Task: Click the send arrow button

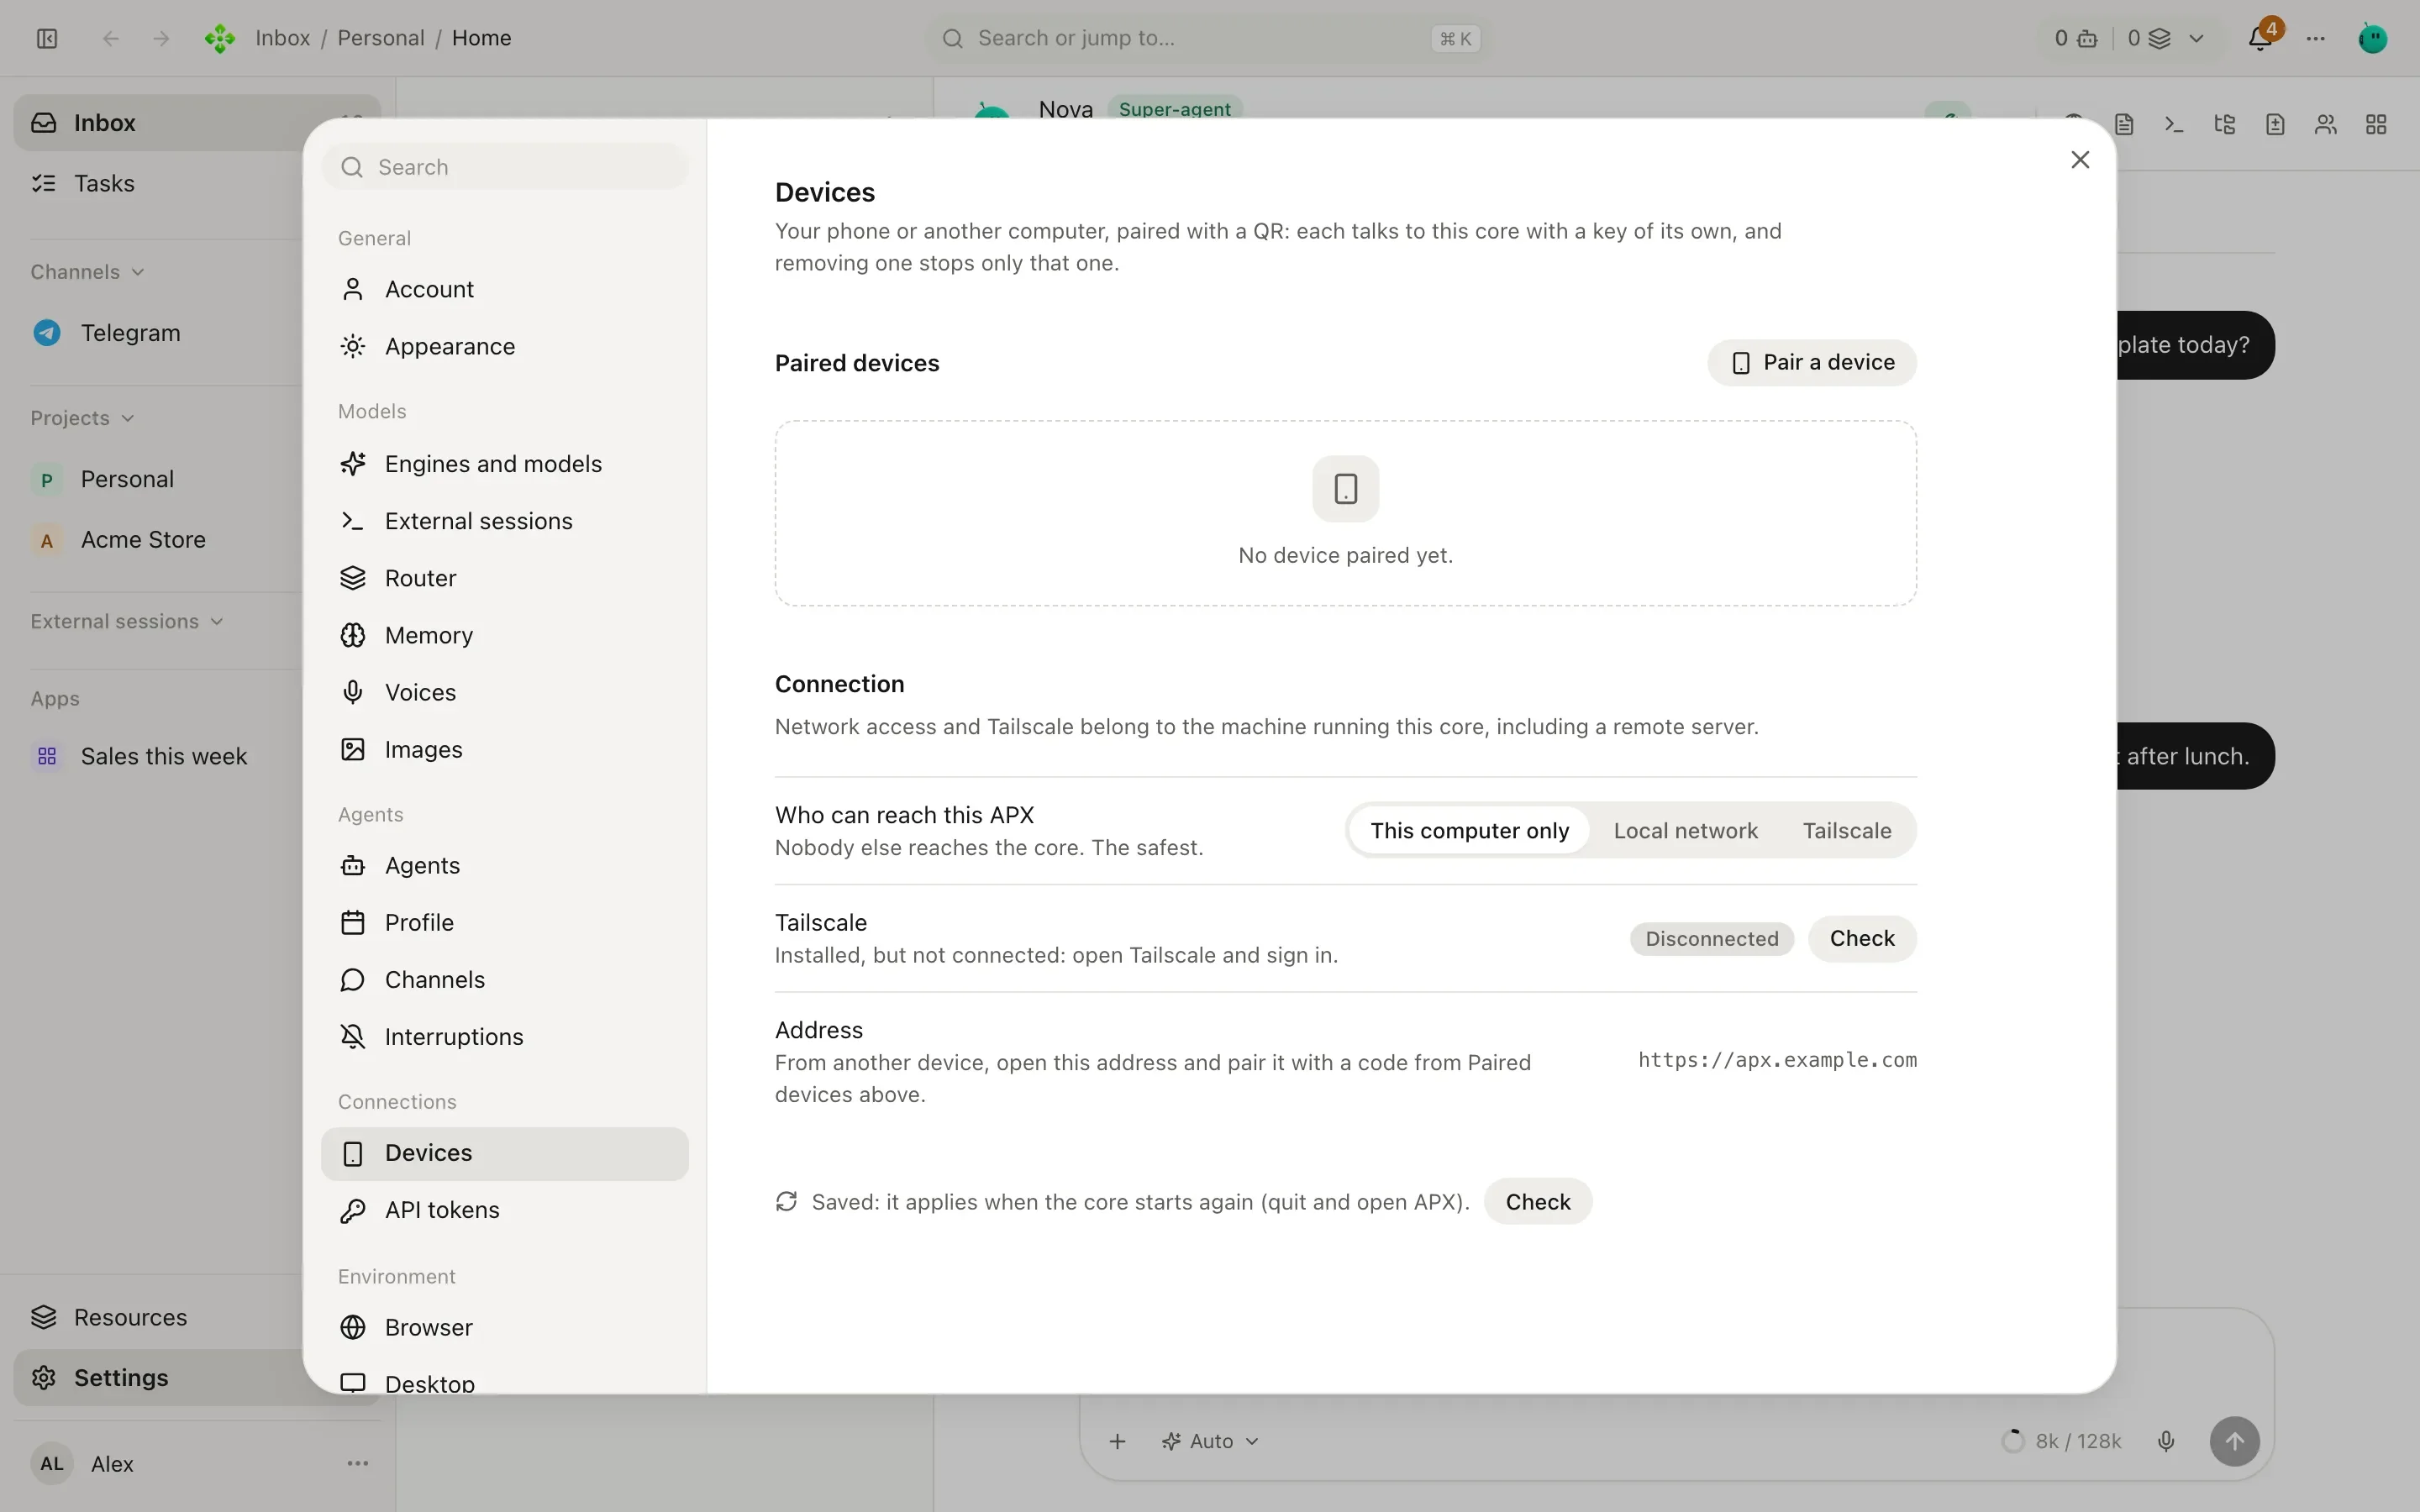Action: pos(2235,1441)
